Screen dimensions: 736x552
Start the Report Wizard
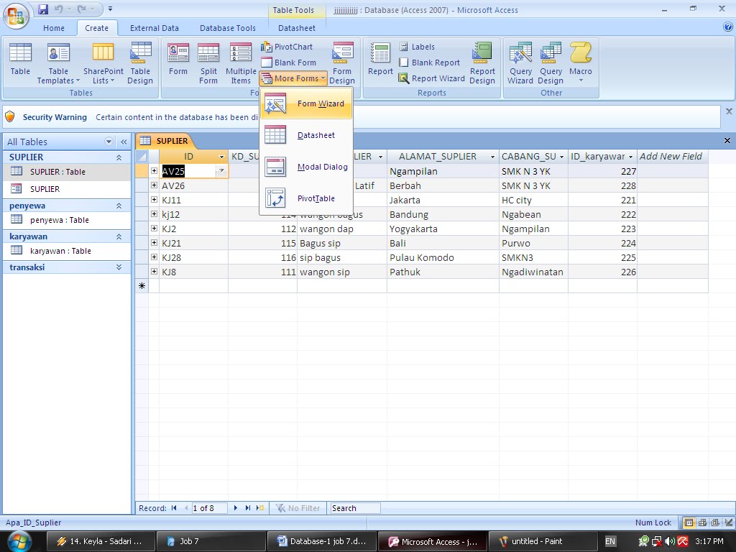tap(431, 78)
